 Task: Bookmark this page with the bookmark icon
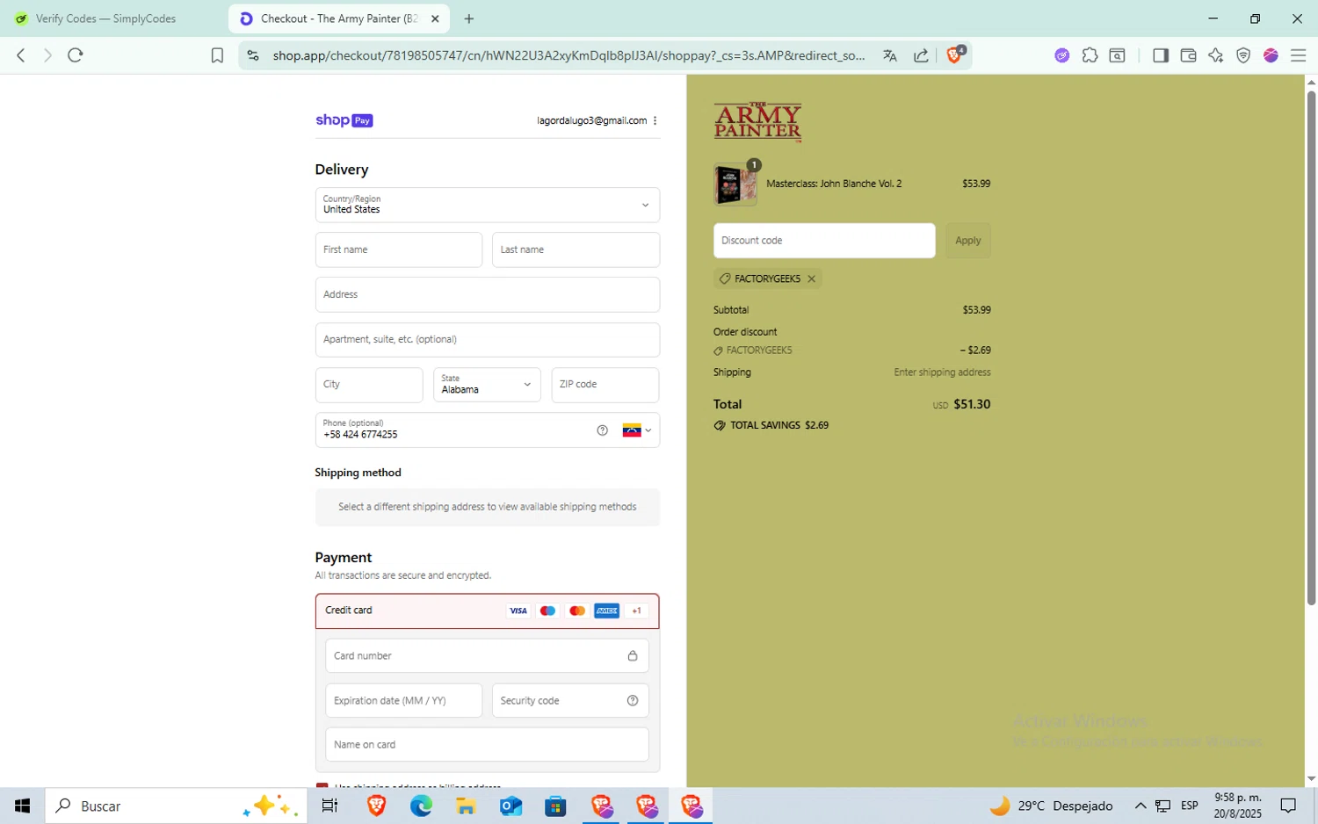217,55
